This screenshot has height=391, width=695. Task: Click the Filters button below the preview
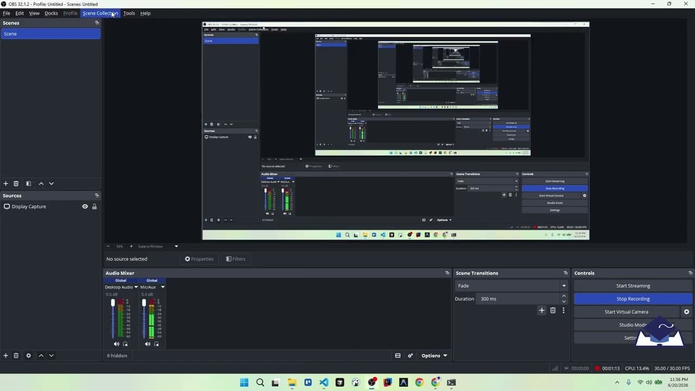(x=236, y=259)
